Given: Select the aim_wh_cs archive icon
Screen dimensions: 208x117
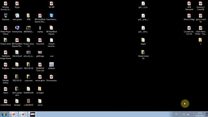Looking at the screenshot, I should coord(28,54).
